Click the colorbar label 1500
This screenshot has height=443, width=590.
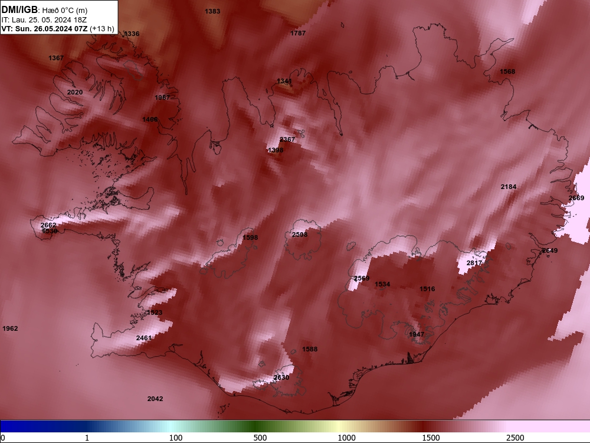coord(431,438)
